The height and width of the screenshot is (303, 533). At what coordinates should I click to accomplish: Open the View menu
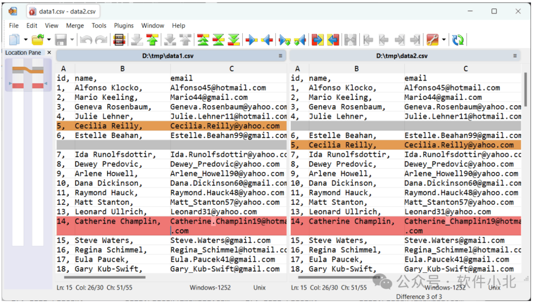coord(52,26)
